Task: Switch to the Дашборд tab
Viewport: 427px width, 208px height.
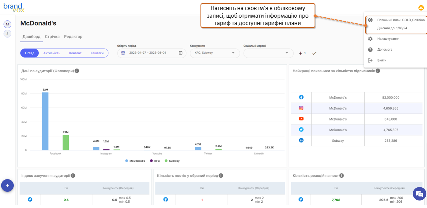Action: click(31, 37)
